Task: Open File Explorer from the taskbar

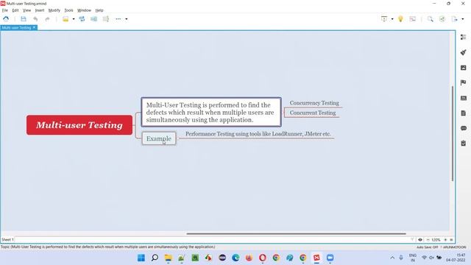Action: 169,258
